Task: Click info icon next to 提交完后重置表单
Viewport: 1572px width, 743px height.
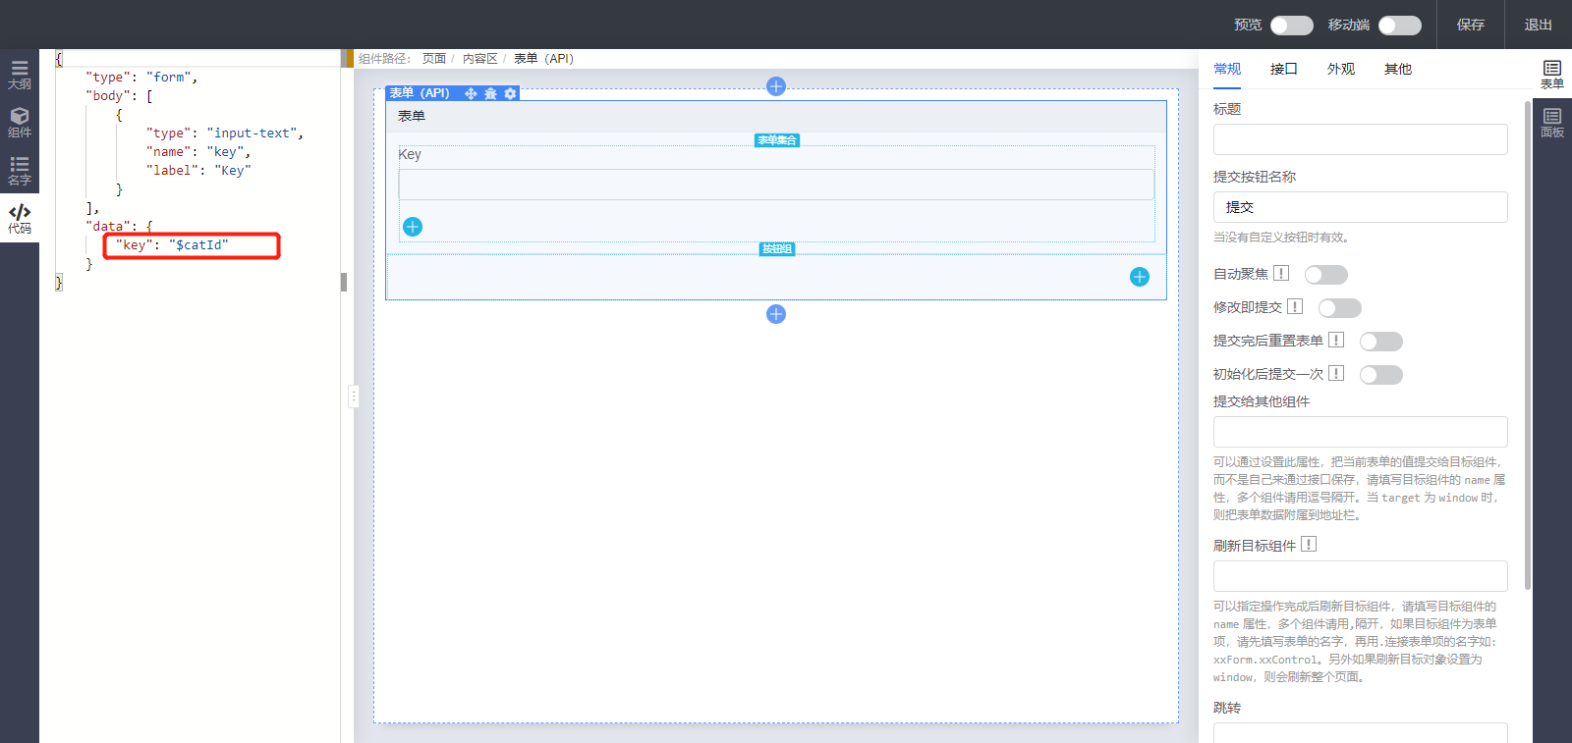Action: [1336, 341]
